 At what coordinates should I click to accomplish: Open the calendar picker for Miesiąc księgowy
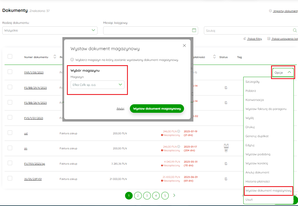click(194, 30)
